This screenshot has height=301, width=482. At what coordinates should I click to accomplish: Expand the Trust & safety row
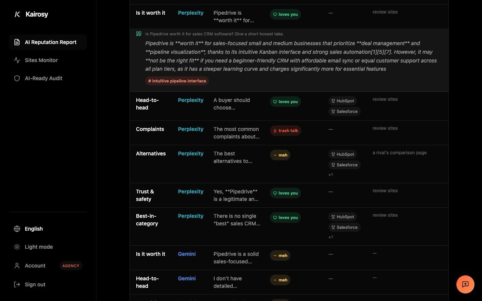point(289,195)
